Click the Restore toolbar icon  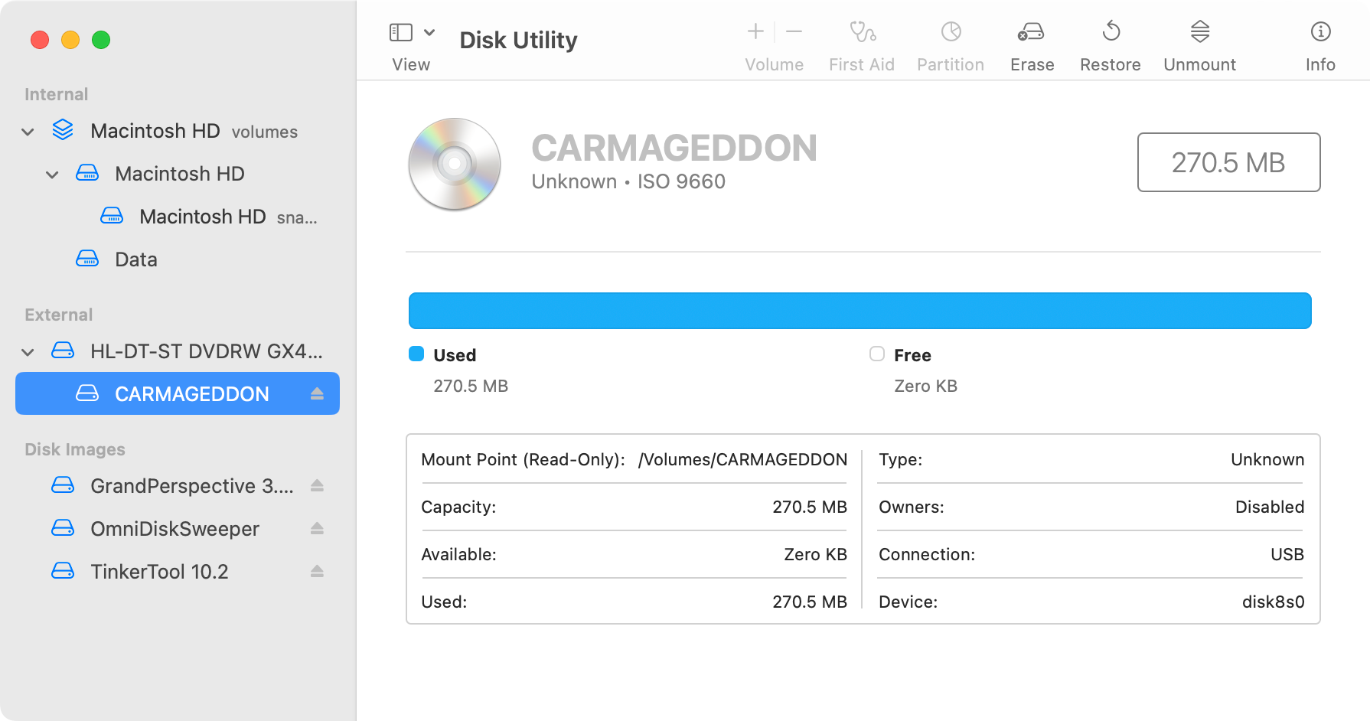(x=1111, y=32)
